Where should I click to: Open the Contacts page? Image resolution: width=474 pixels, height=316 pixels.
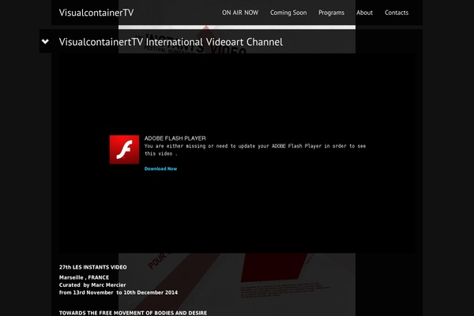[397, 13]
